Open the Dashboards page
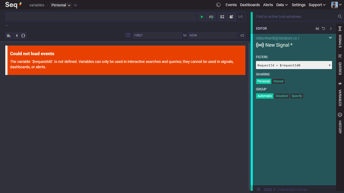 (250, 5)
